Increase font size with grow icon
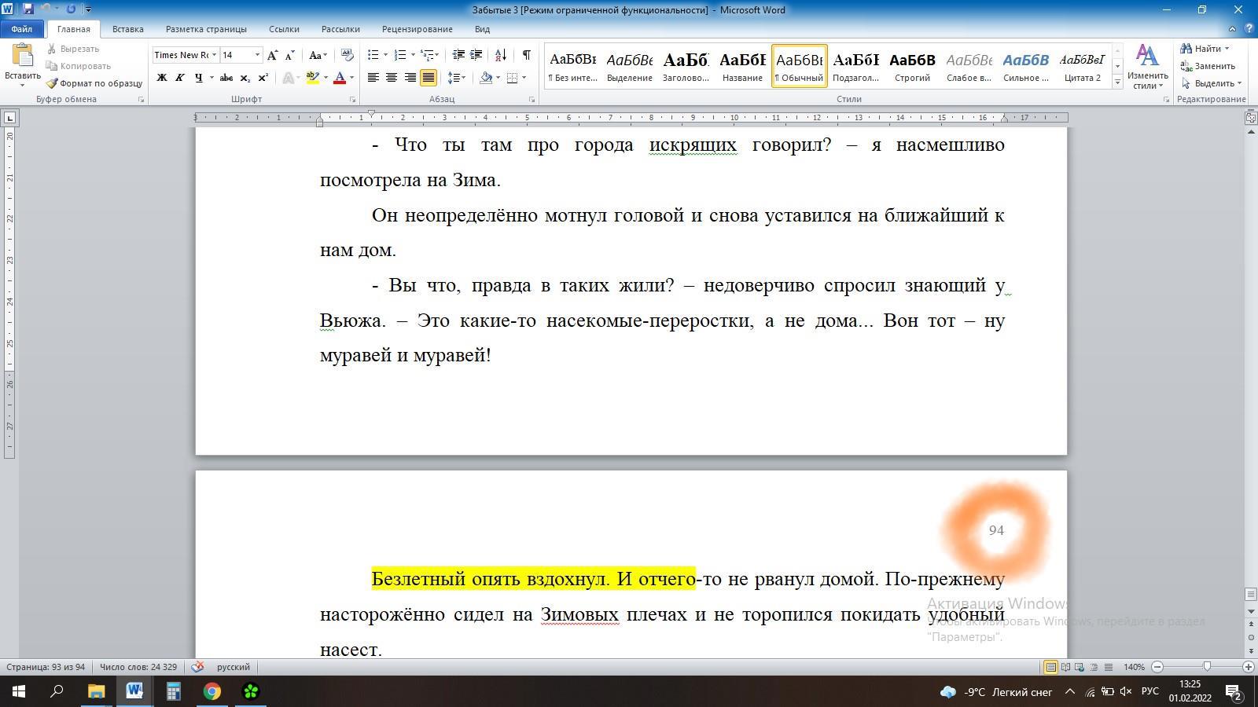The height and width of the screenshot is (707, 1258). (272, 55)
